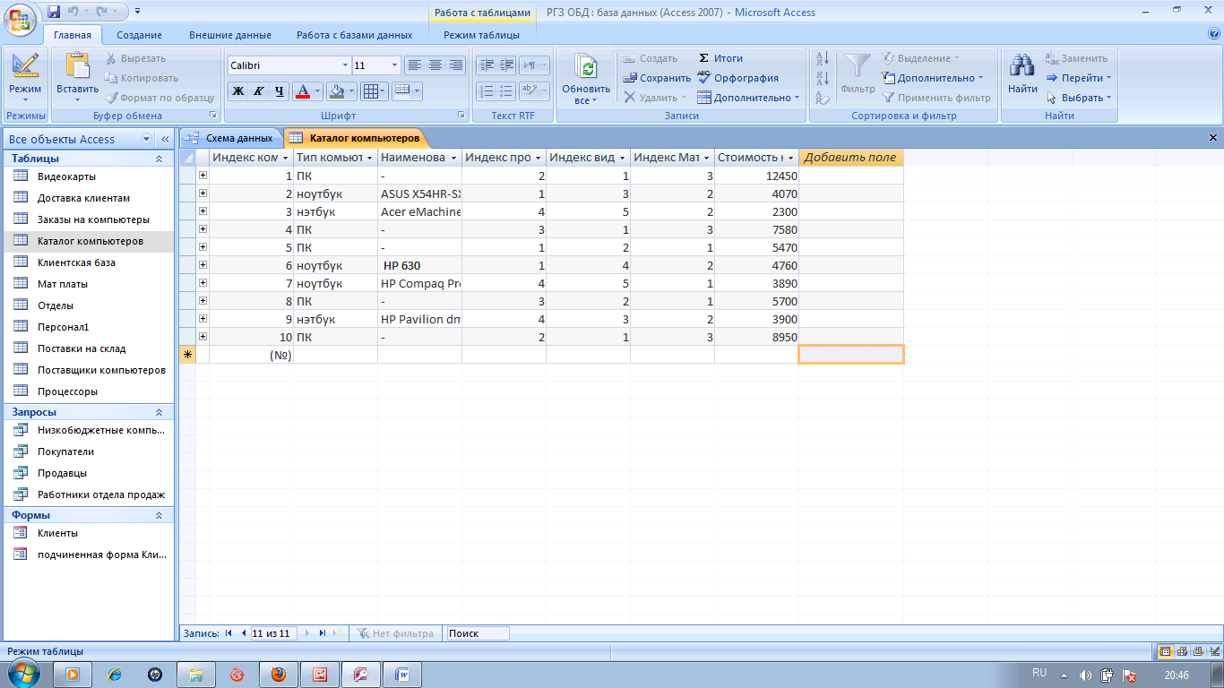Viewport: 1224px width, 688px height.
Task: Open Все объекты Access pane menu
Action: (148, 139)
